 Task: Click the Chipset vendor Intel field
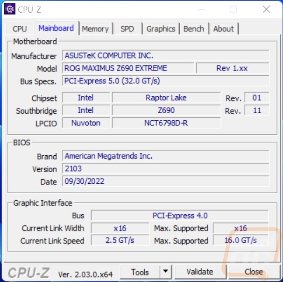(86, 98)
